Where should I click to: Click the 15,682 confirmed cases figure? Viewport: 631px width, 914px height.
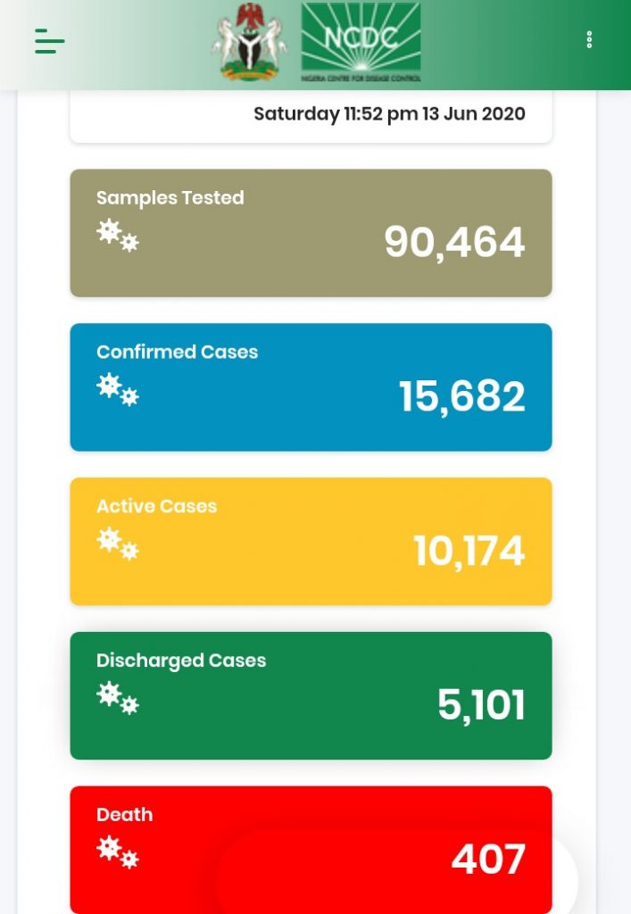461,396
